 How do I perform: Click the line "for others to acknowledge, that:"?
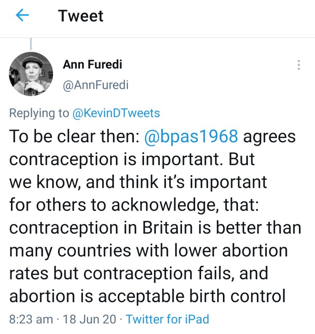pyautogui.click(x=134, y=205)
